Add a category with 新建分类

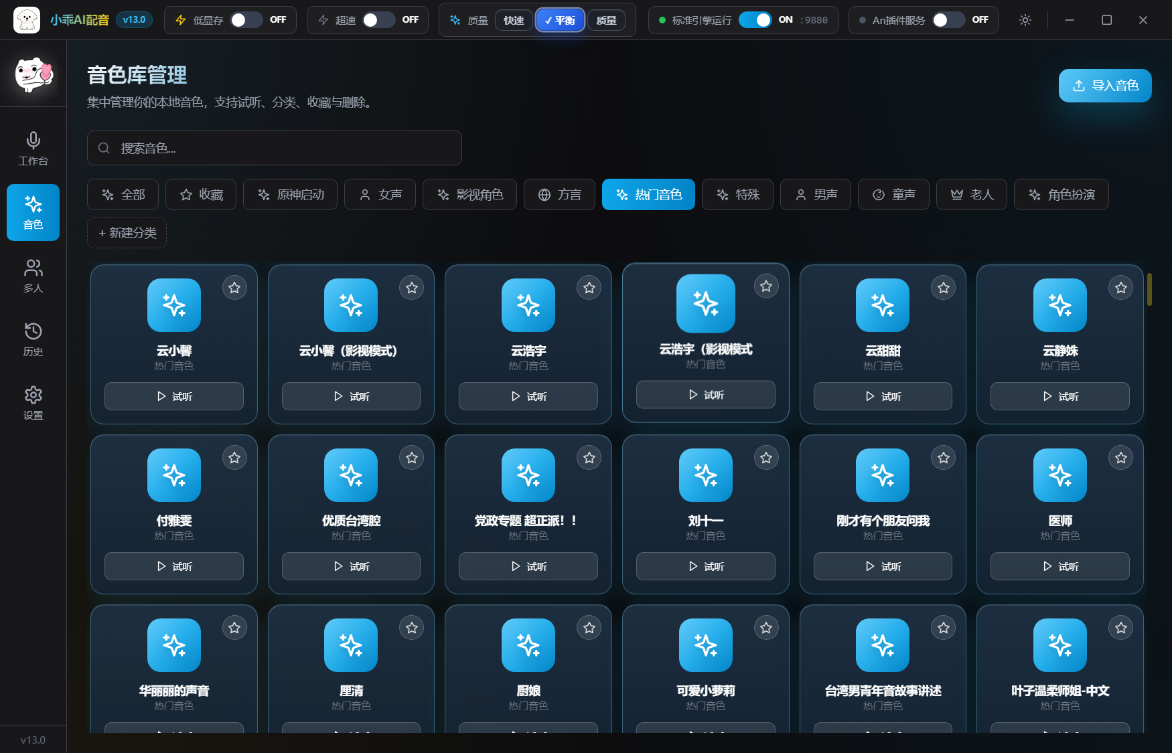[127, 233]
